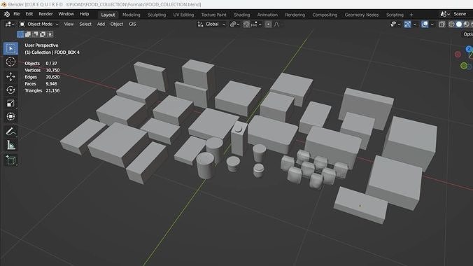
Task: Set selection mode to Set New
Action: point(20,34)
